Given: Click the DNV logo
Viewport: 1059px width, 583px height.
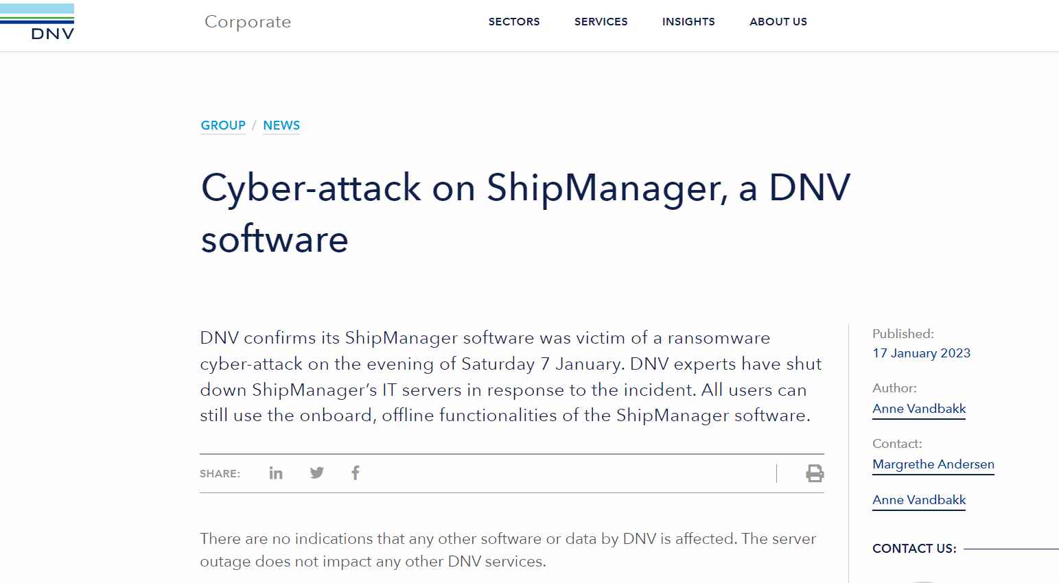Looking at the screenshot, I should pyautogui.click(x=37, y=22).
